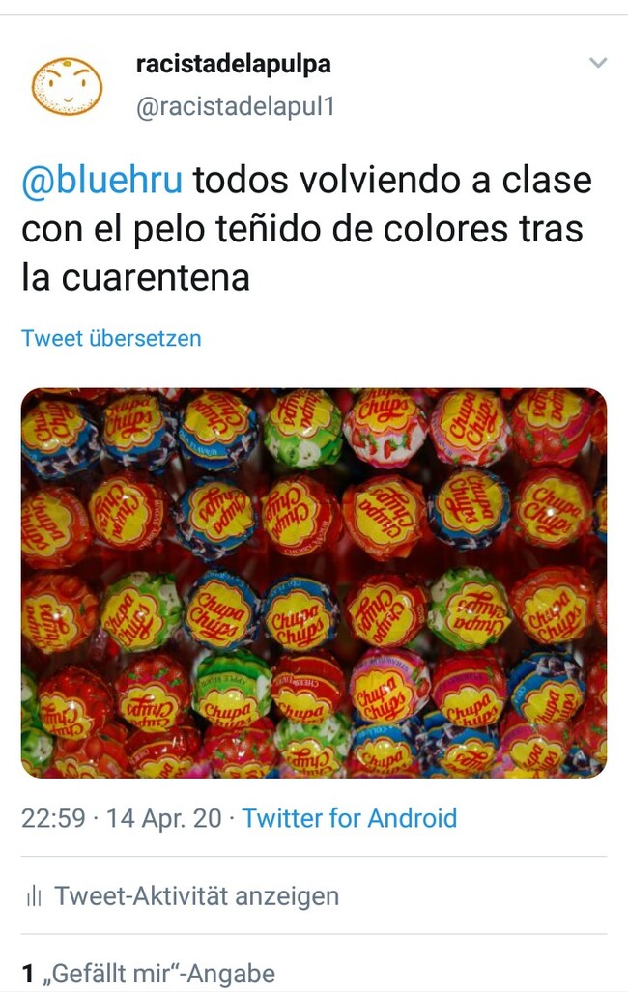Viewport: 628px width, 992px height.
Task: Click the display name racistadelapulpa
Action: coord(233,64)
